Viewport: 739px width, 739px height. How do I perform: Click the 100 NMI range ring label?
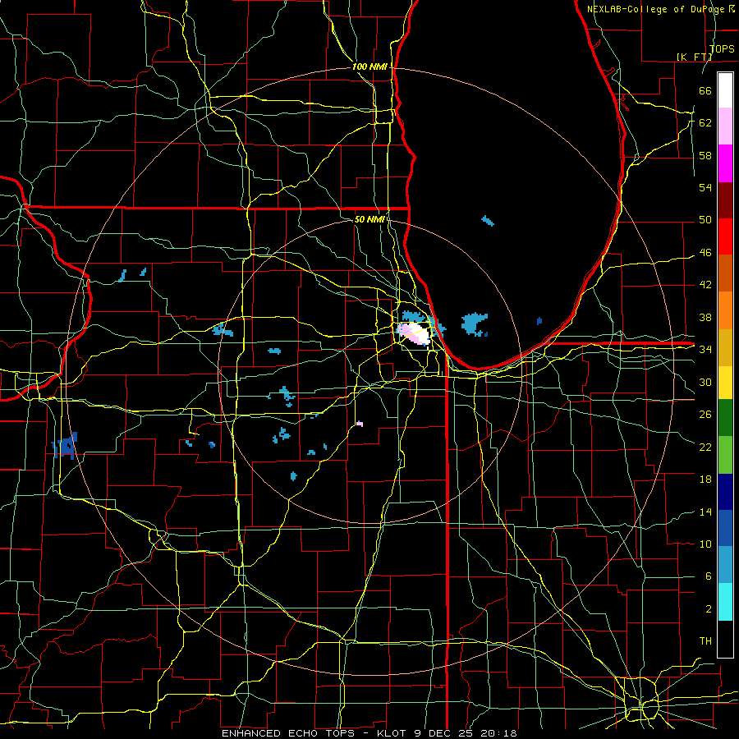click(369, 67)
